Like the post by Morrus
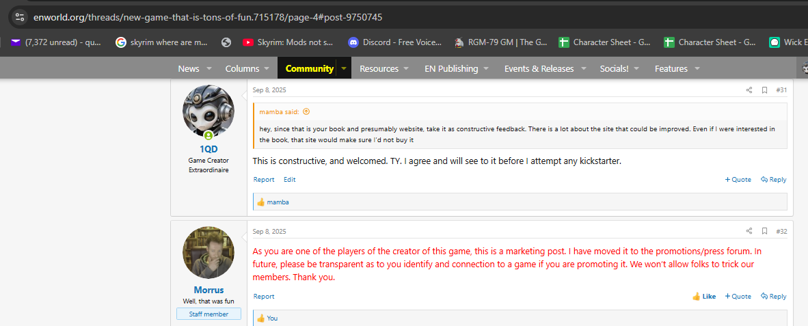Viewport: 808px width, 326px height. (704, 296)
